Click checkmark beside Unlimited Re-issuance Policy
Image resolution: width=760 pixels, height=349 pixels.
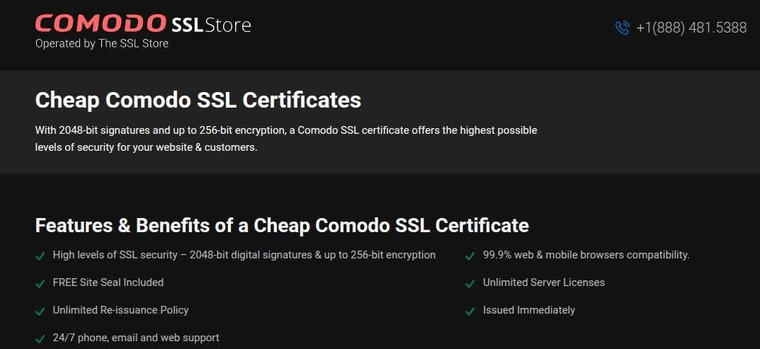point(40,311)
